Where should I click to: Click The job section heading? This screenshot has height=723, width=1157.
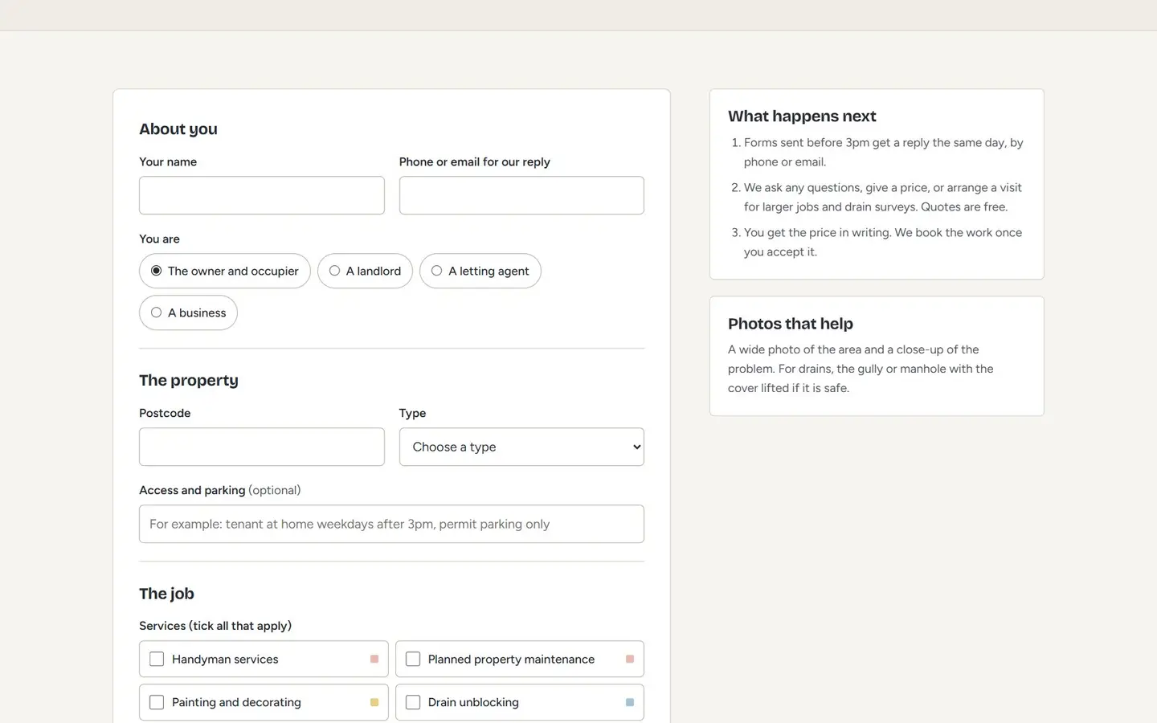coord(166,594)
